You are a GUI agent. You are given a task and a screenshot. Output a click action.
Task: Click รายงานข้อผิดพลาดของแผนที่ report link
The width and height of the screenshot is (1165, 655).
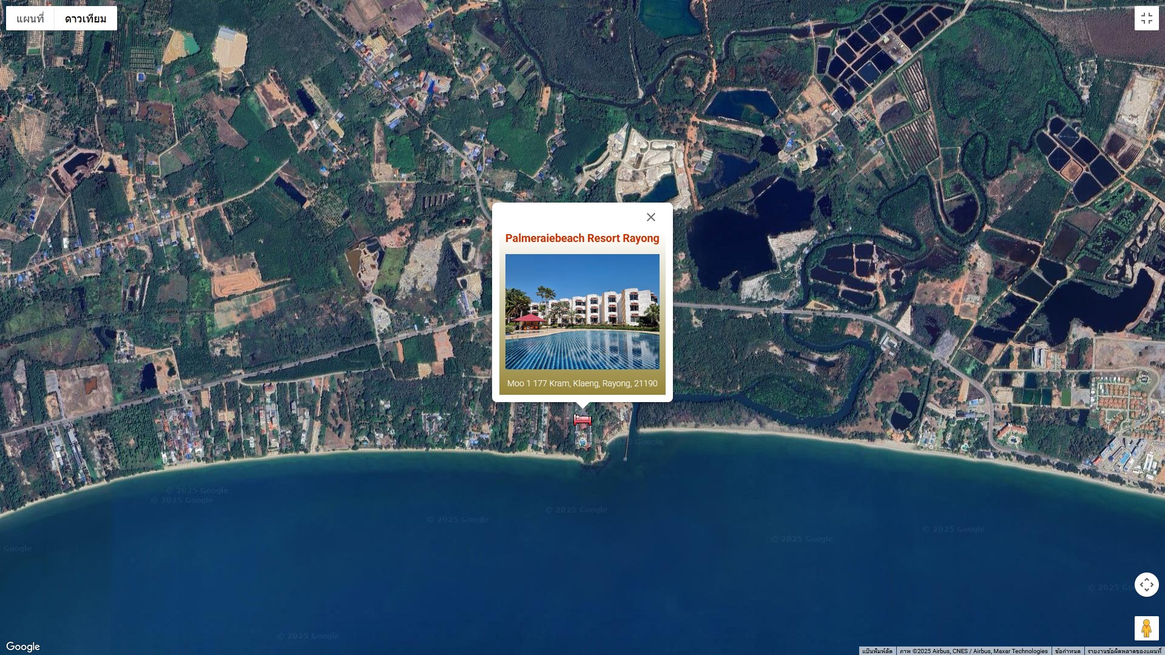point(1124,651)
